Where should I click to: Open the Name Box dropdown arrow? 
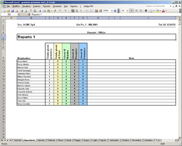(x=19, y=15)
